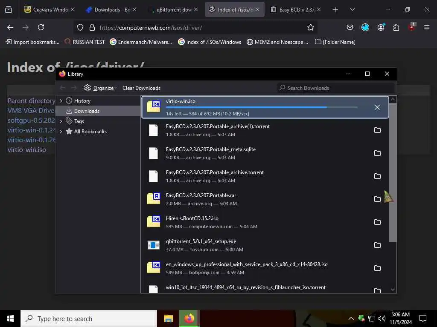The image size is (437, 327).
Task: Open the Endermanch/Malware bookmark
Action: point(141,42)
